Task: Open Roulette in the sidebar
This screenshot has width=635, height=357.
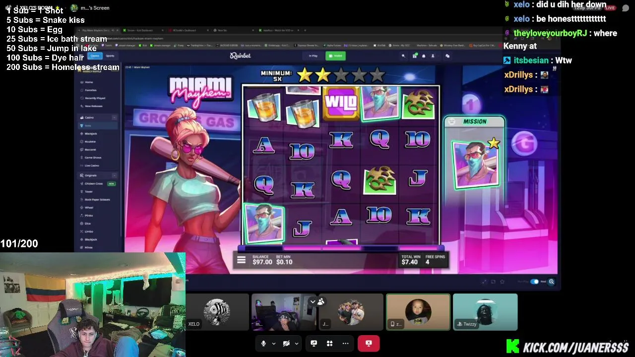Action: (x=90, y=141)
